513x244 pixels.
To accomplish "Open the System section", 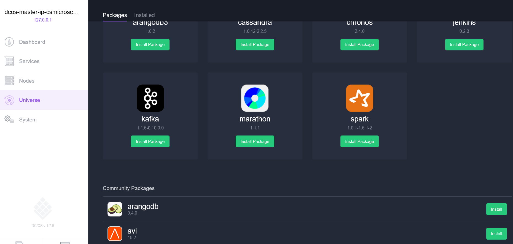I will click(x=44, y=120).
